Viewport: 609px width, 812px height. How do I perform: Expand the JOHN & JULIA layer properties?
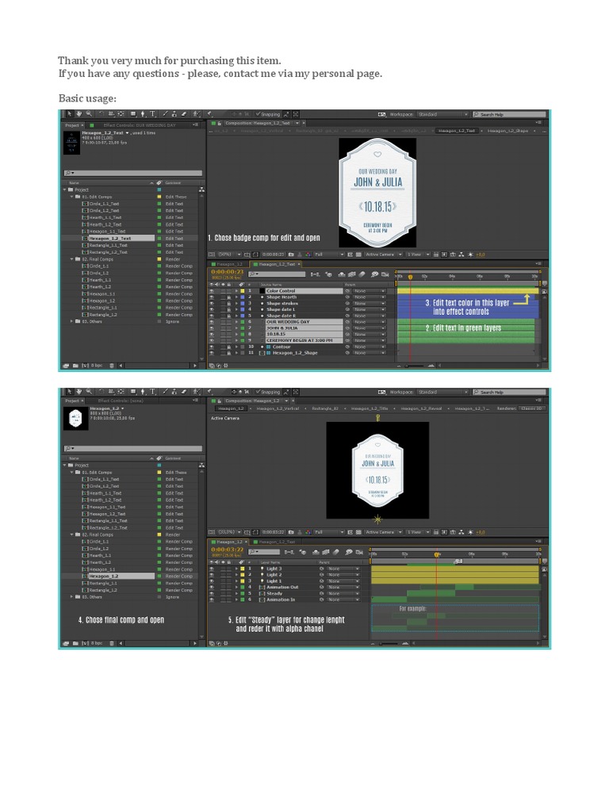[236, 328]
